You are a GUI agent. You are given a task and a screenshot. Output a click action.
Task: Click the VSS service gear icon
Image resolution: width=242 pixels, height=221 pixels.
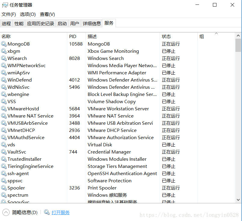point(4,101)
